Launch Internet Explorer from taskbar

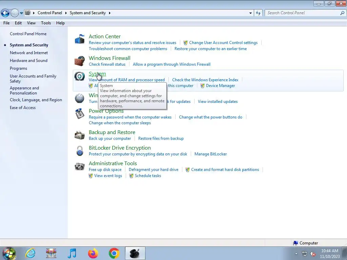(30, 253)
